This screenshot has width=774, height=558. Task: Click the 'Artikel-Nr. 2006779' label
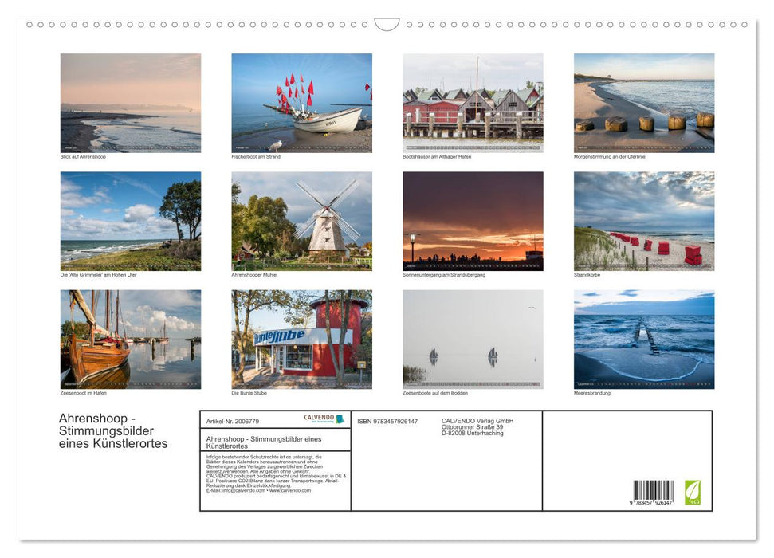(x=233, y=422)
